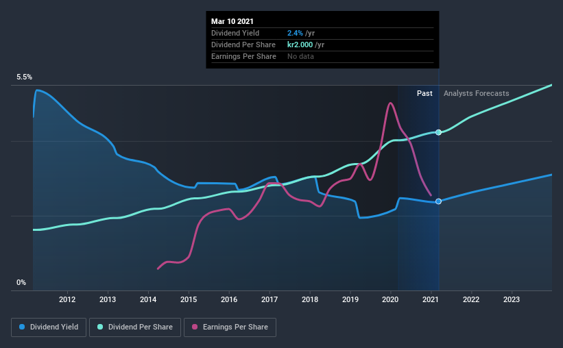563x348 pixels.
Task: Click the Dividend Yield tooltip row label
Action: point(235,33)
